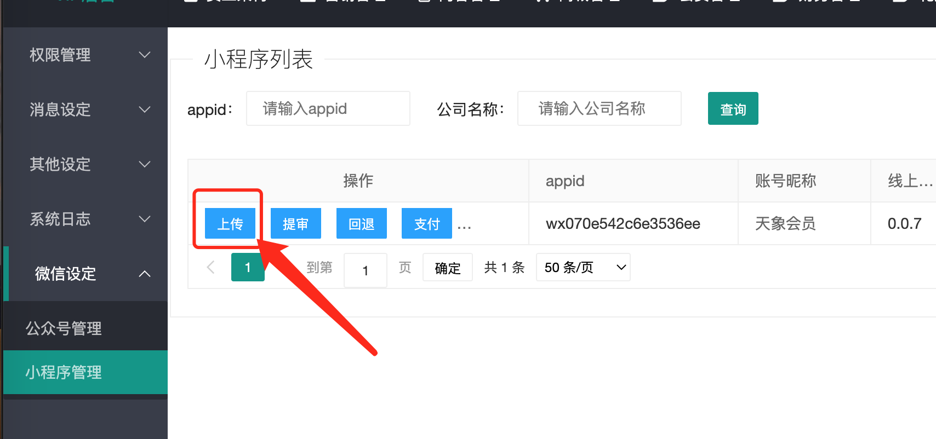Screen dimensions: 936x439
Task: Open 公众号管理 in the sidebar
Action: [64, 328]
